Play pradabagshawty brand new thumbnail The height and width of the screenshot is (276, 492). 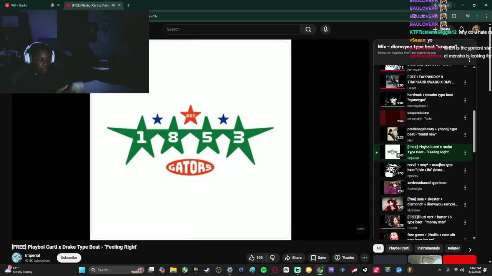[x=392, y=134]
